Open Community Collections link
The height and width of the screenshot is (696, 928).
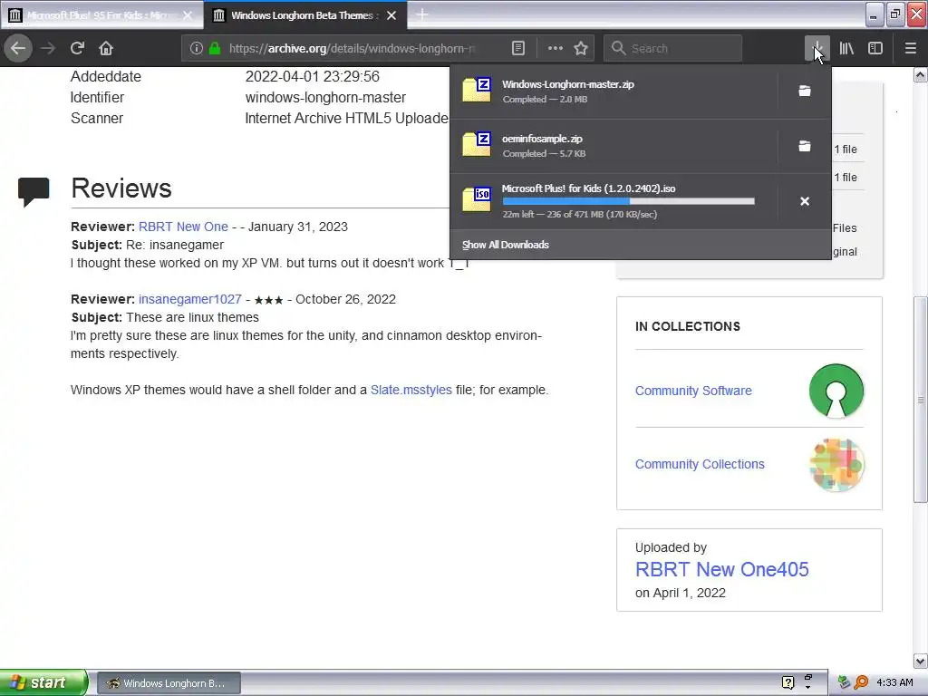pyautogui.click(x=700, y=464)
